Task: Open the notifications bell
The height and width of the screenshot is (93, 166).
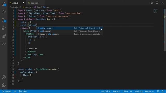Action: (x=162, y=91)
